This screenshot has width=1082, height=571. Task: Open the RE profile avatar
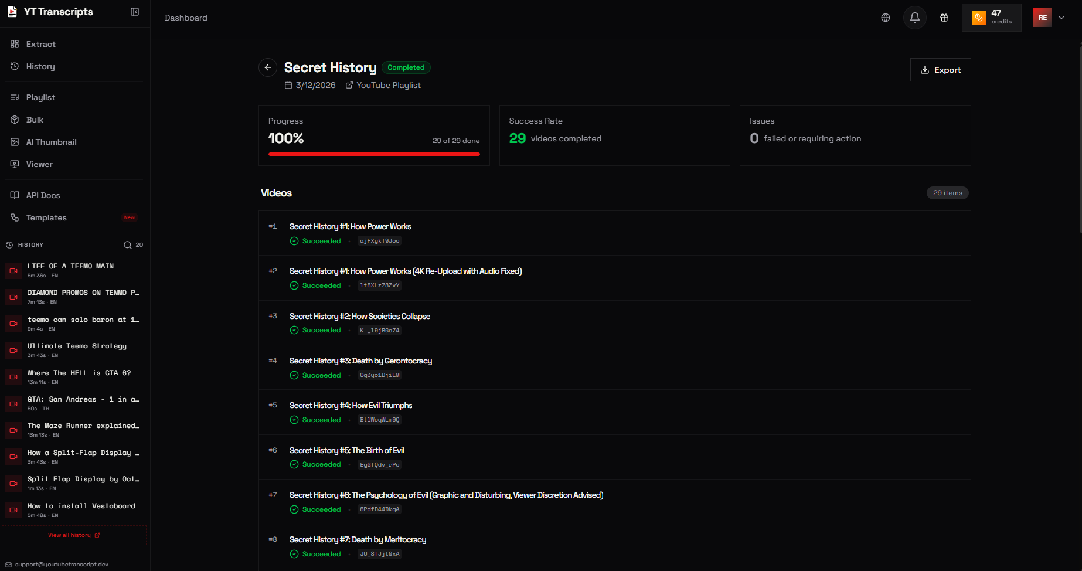pyautogui.click(x=1042, y=18)
